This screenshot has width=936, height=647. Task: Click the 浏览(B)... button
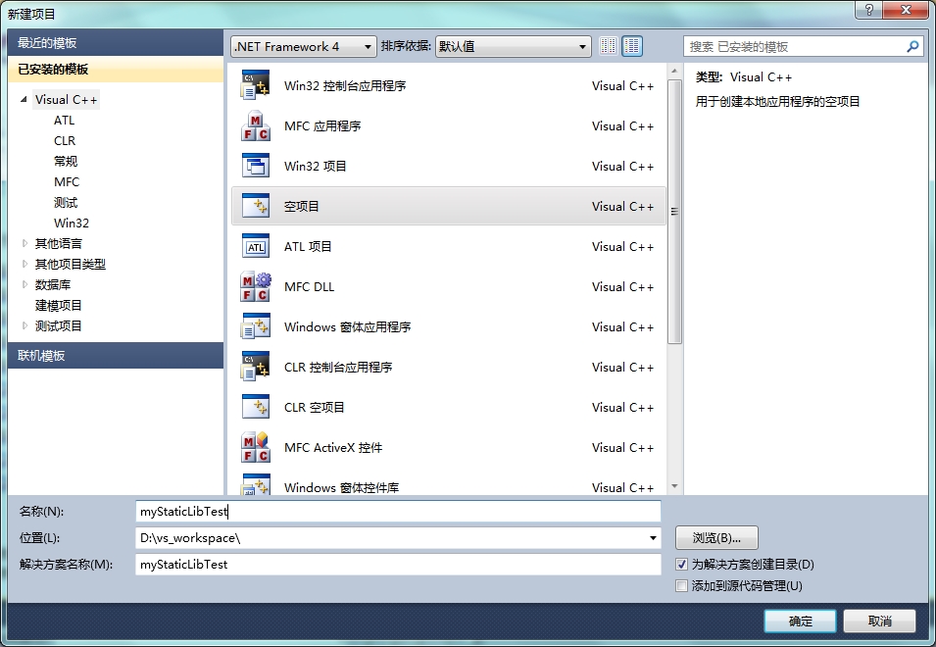click(x=716, y=538)
